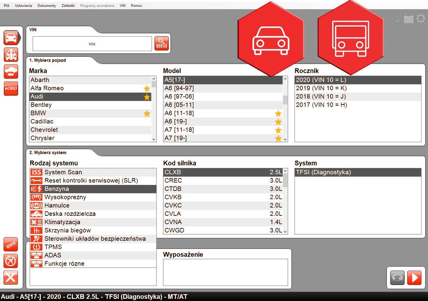Select the large red car hexagon icon

270,39
